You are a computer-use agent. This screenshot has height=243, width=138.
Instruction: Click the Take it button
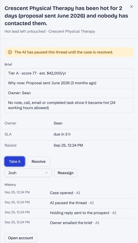point(15,161)
